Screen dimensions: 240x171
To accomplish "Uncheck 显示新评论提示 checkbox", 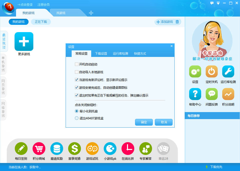I will [x=77, y=80].
